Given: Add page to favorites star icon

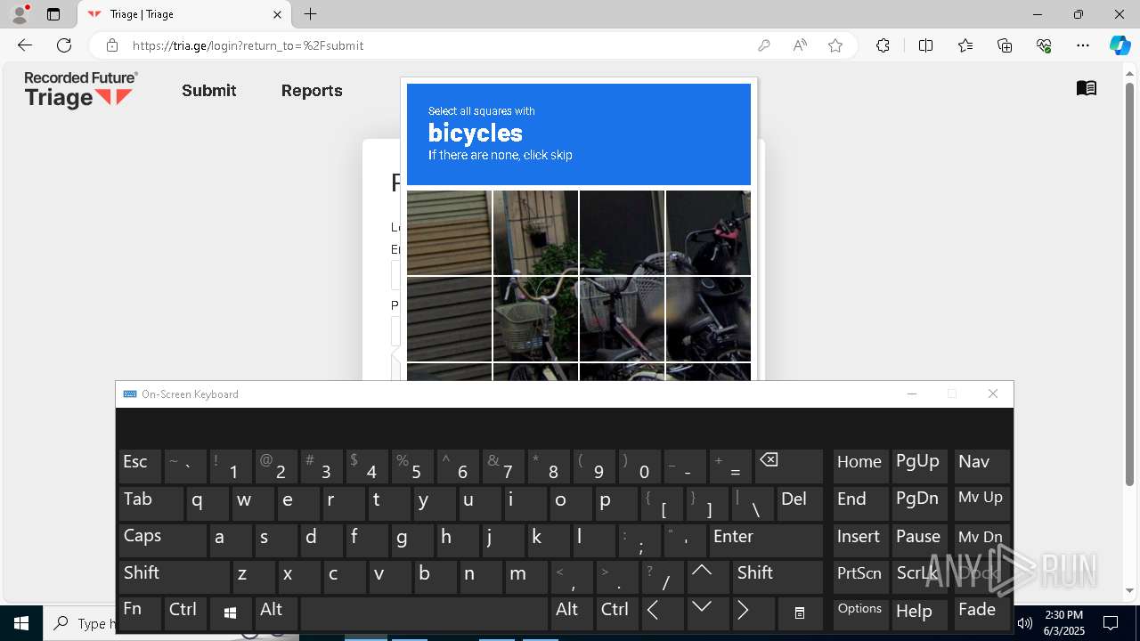Looking at the screenshot, I should (x=835, y=45).
